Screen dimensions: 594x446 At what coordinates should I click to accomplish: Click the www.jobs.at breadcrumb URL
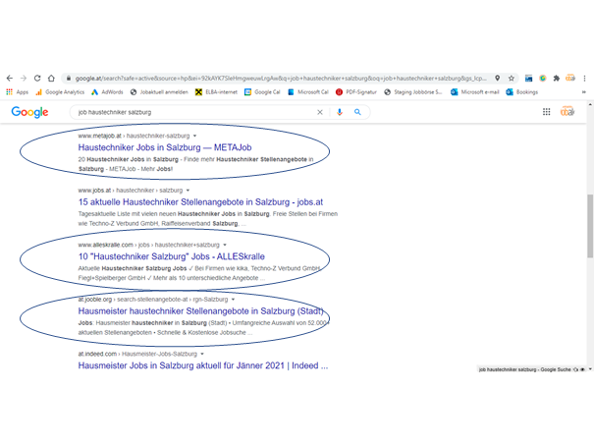131,191
